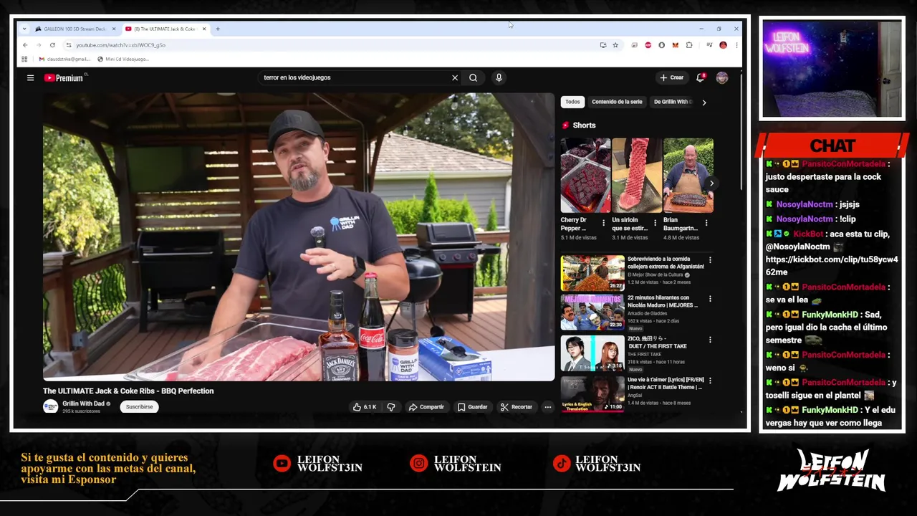The image size is (917, 516).
Task: Open Afganistán street food video thumbnail
Action: pyautogui.click(x=592, y=272)
